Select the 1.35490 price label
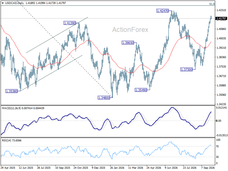This screenshot has height=171, width=228. point(141,90)
